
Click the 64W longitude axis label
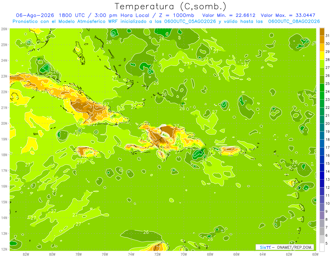coord(263,254)
